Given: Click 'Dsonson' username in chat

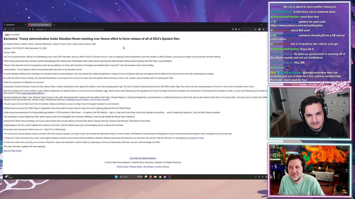Looking at the screenshot, I should point(279,67).
